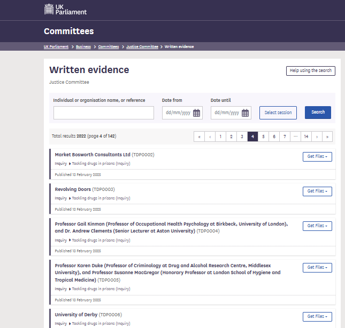Open University of Derby evidence entry

(76, 315)
